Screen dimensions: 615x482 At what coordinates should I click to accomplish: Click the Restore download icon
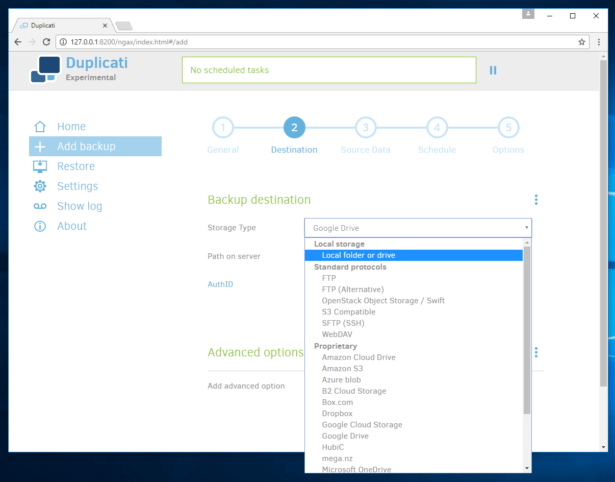(x=40, y=166)
